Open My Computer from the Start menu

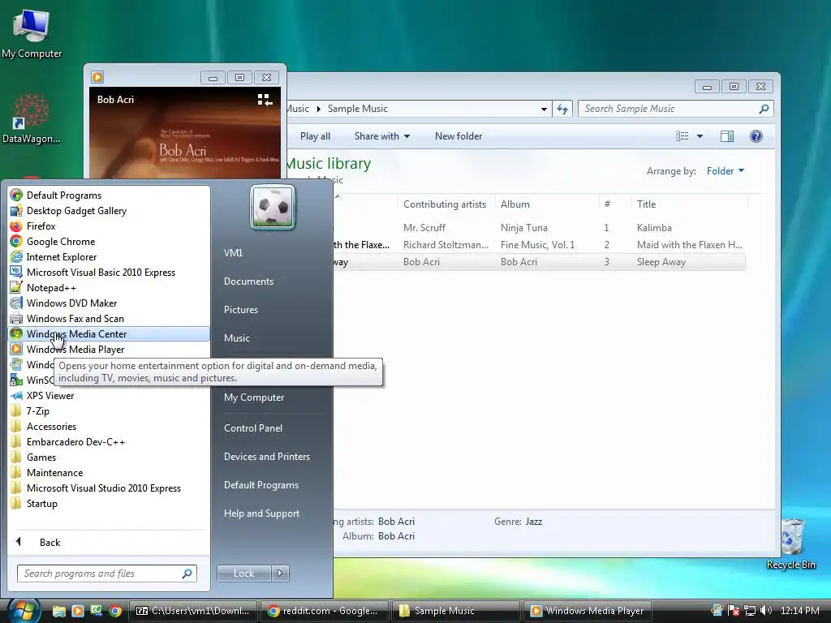coord(254,397)
